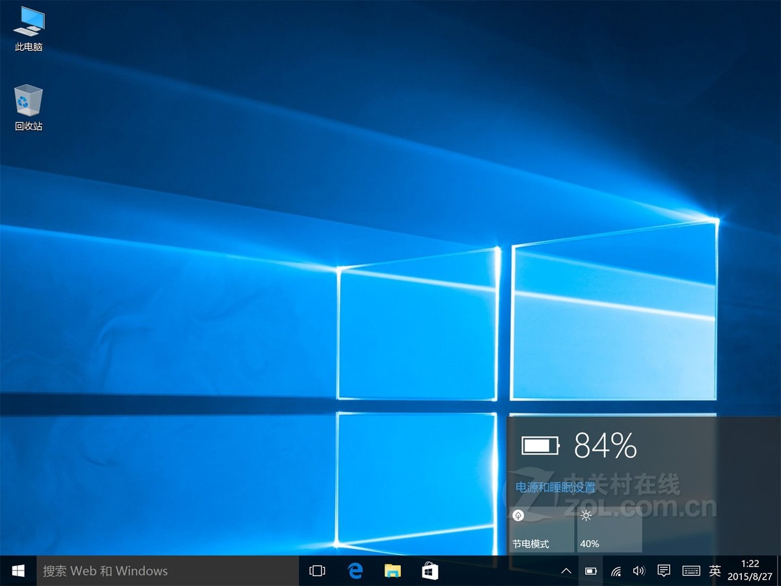Show the touch keyboard from the tray
The image size is (781, 586).
pyautogui.click(x=689, y=570)
